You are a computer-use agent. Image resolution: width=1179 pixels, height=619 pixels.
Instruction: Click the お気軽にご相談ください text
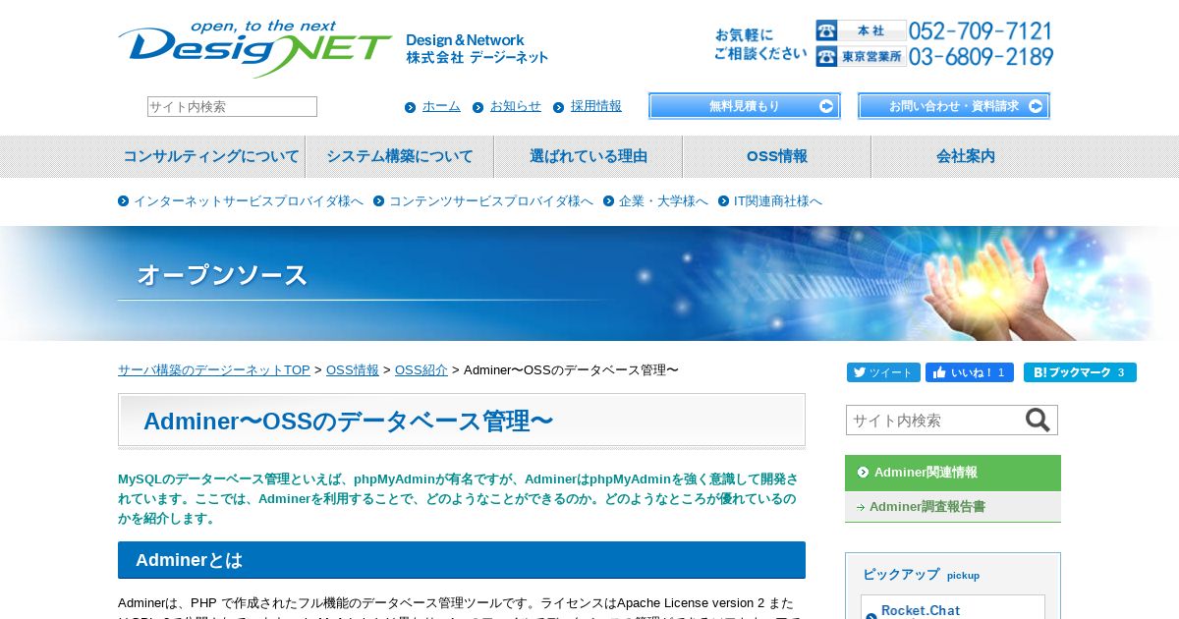760,44
